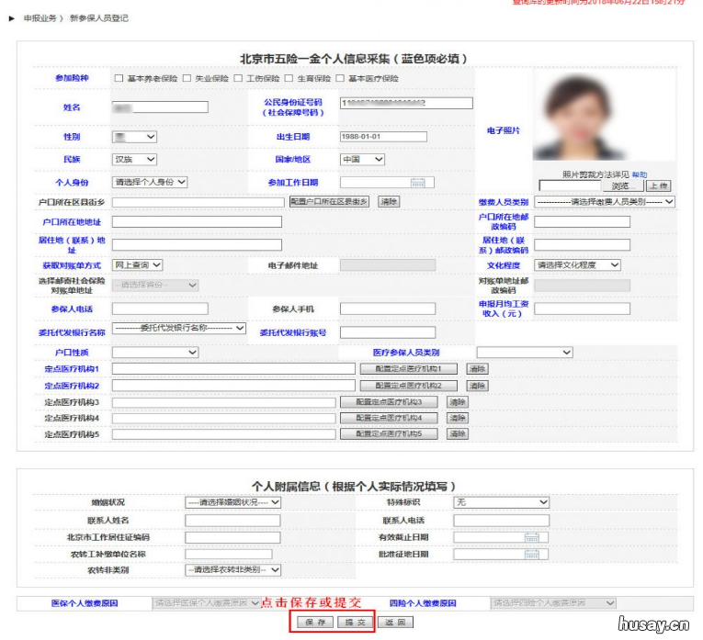This screenshot has height=640, width=703.
Task: Click the 委托代发银行账号 input field
Action: tap(388, 332)
